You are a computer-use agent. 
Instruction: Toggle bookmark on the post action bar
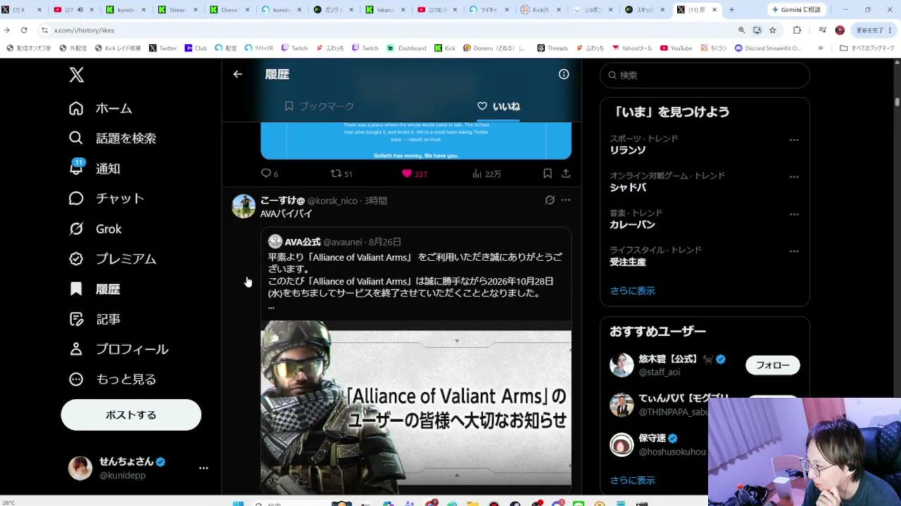point(547,174)
